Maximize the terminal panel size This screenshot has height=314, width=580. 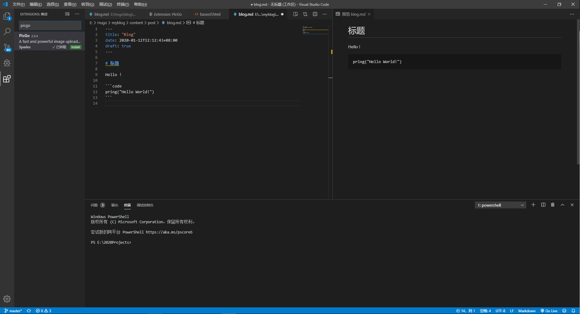click(x=562, y=205)
